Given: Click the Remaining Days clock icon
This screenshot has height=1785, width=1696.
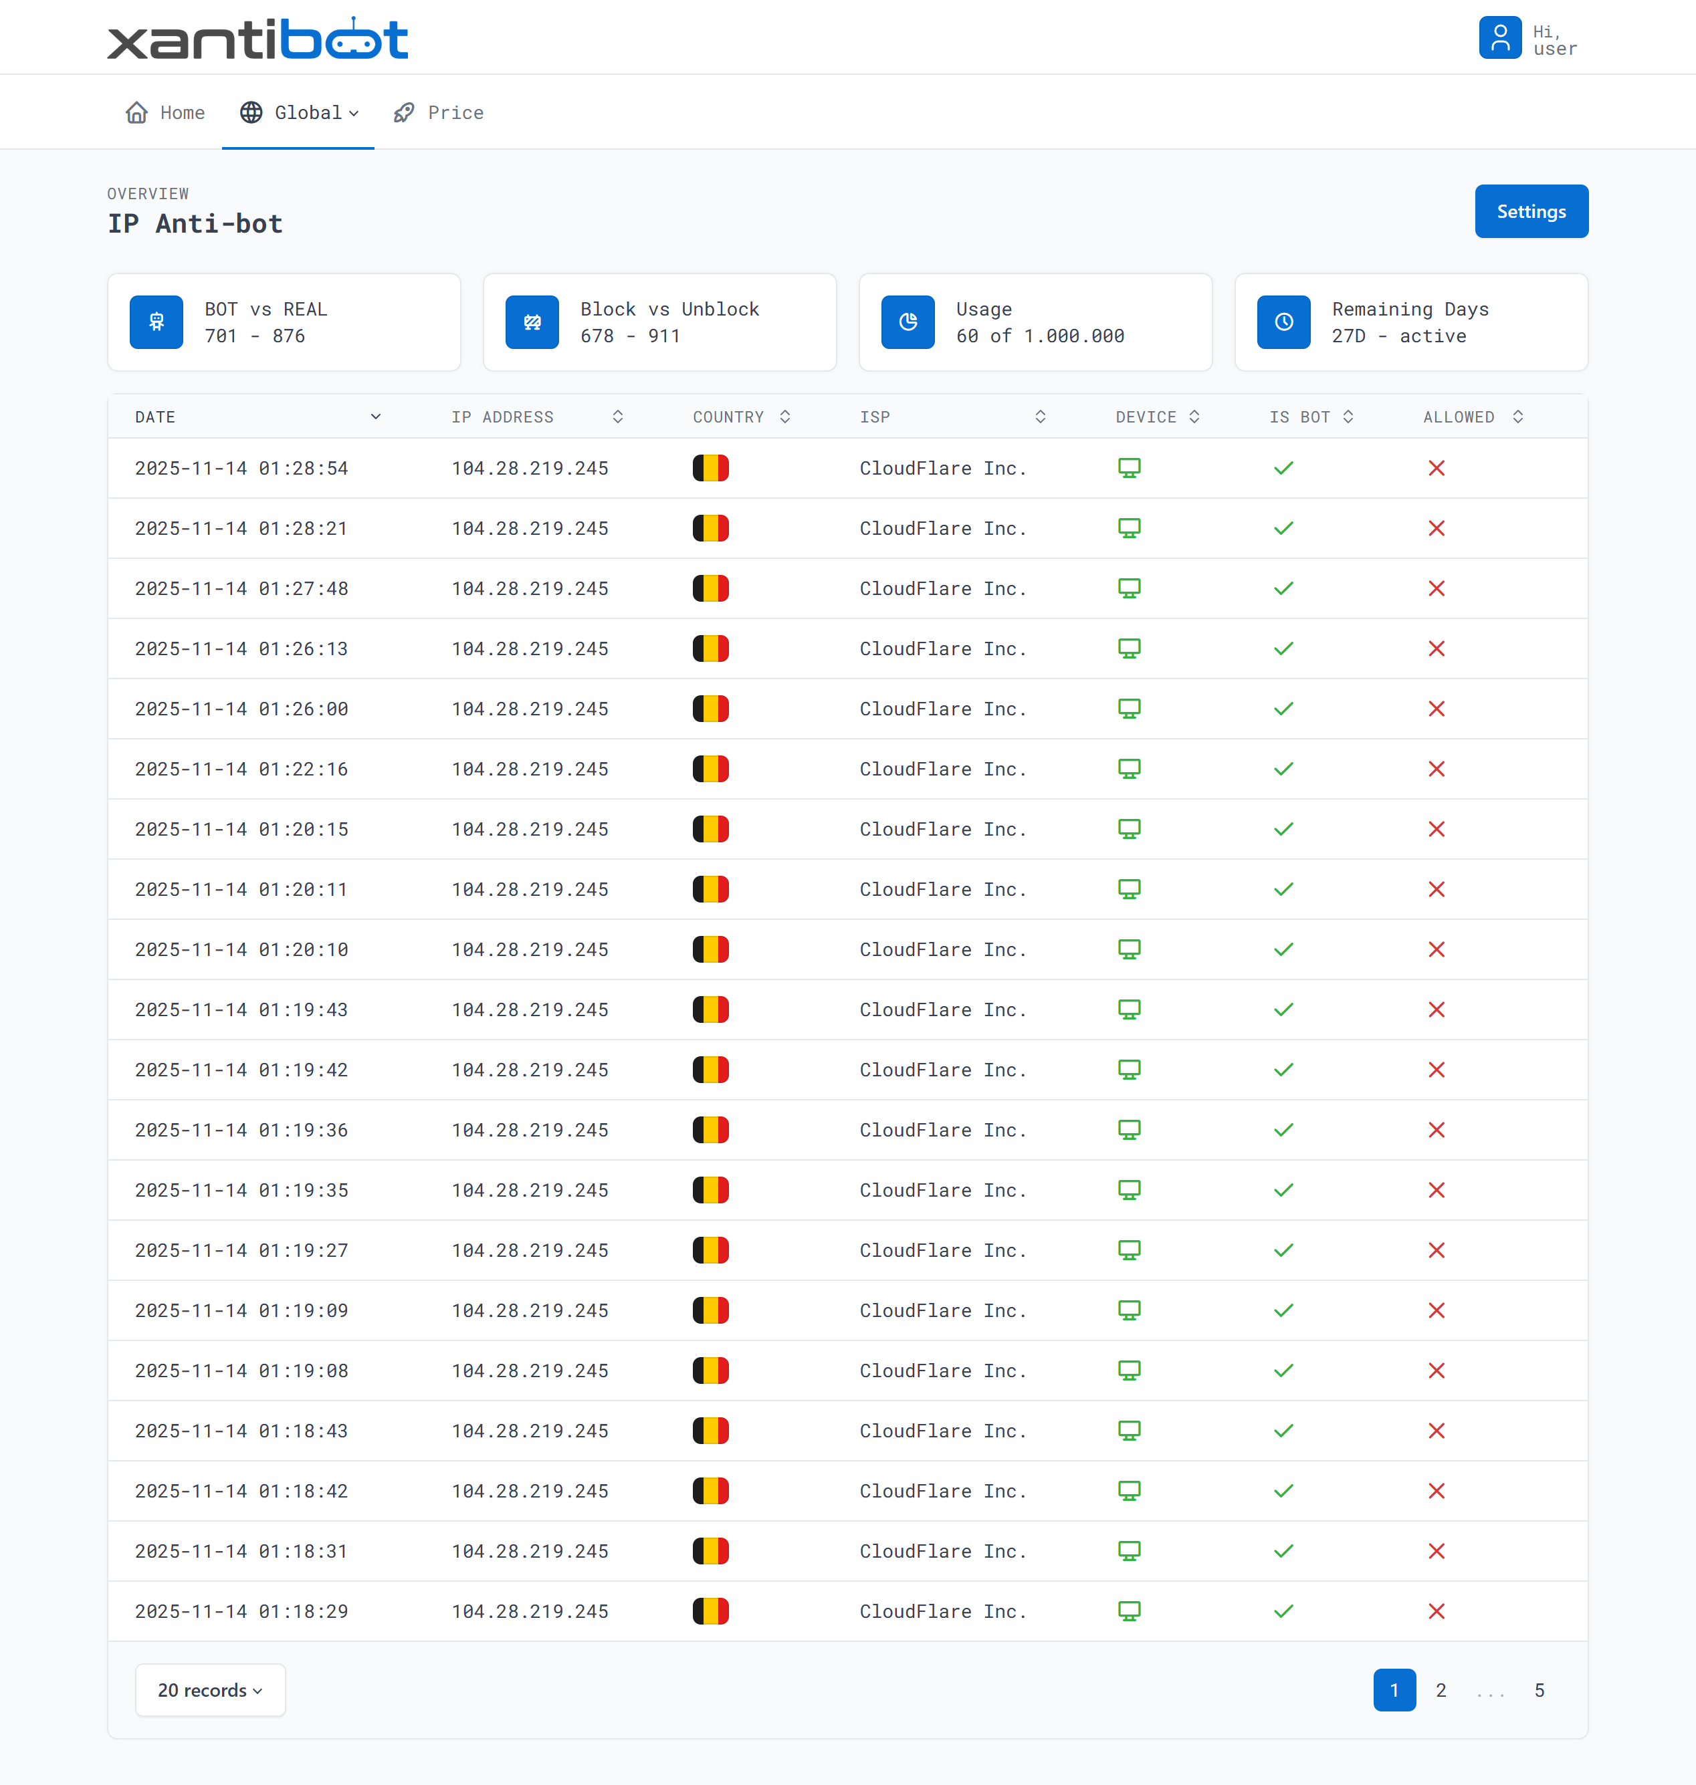Looking at the screenshot, I should [1283, 322].
